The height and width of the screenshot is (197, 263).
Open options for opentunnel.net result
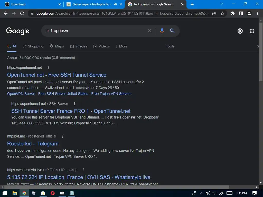coord(48,67)
